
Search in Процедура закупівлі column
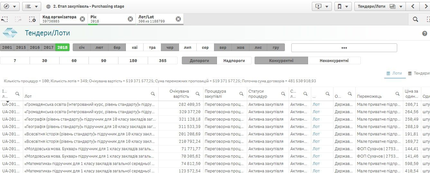coord(241,94)
